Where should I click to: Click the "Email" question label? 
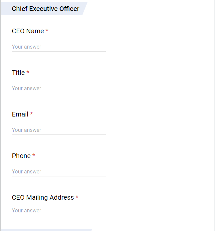20,114
